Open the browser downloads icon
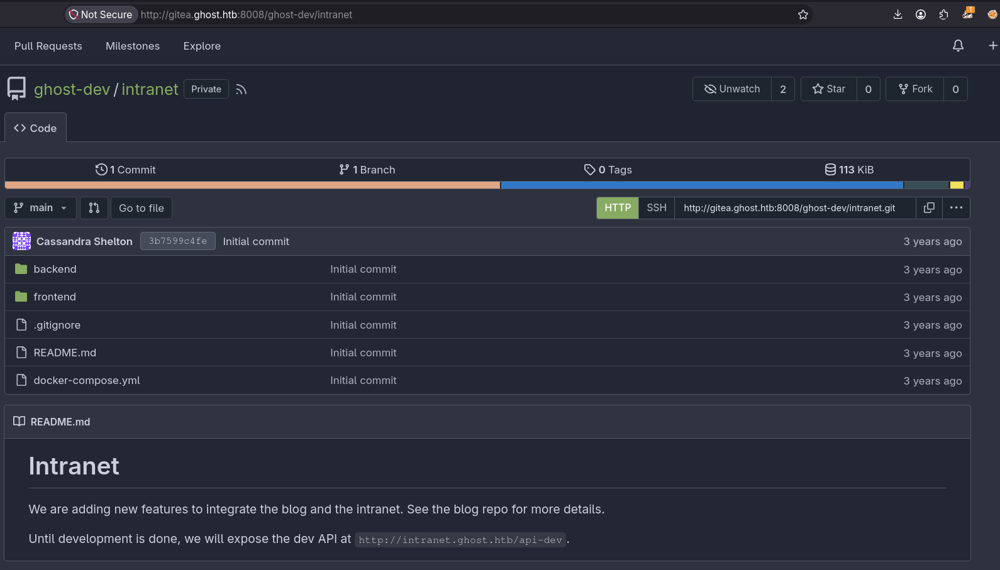This screenshot has width=1000, height=570. (897, 14)
